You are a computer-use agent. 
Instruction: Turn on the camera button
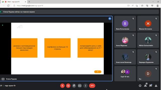tap(68, 86)
